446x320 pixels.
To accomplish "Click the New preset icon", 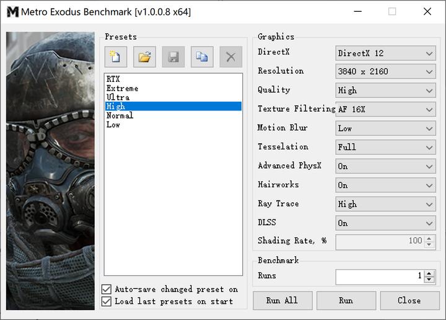I will 116,58.
